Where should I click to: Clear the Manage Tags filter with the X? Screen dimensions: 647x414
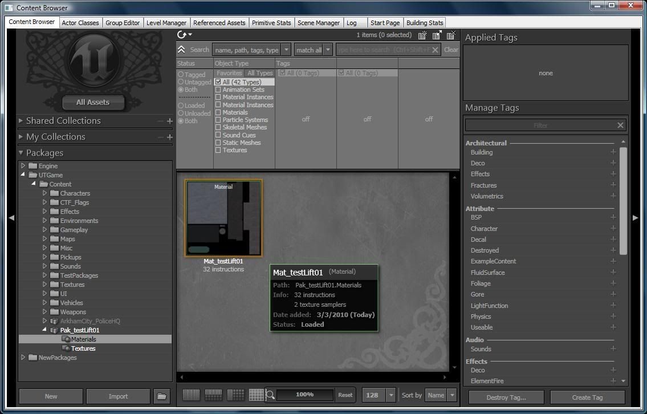[x=620, y=125]
